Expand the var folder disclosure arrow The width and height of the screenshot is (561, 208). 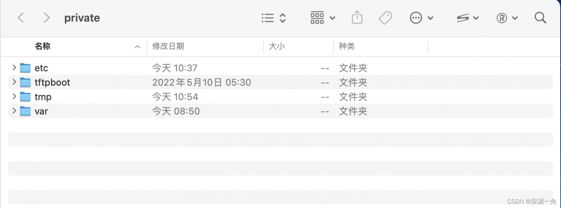point(14,111)
